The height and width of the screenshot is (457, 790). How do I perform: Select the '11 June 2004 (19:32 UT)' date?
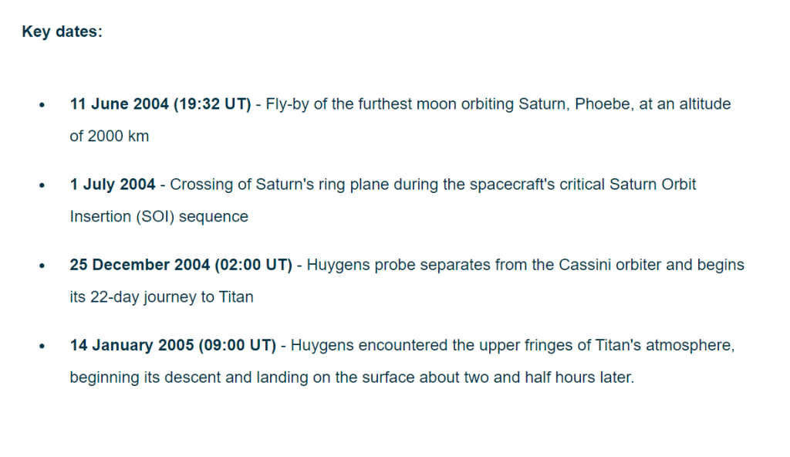160,104
